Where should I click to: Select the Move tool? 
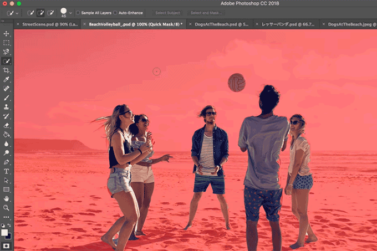click(x=7, y=33)
